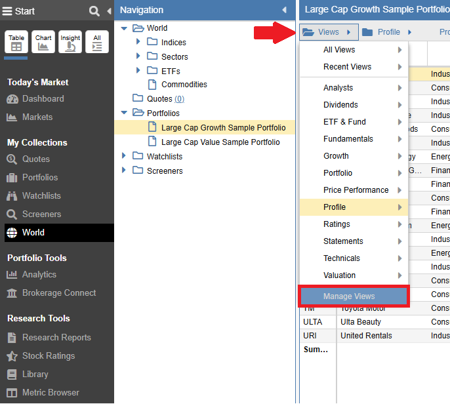Screen dimensions: 450x404
Task: Open Dashboard under Today's Market
Action: [x=43, y=99]
